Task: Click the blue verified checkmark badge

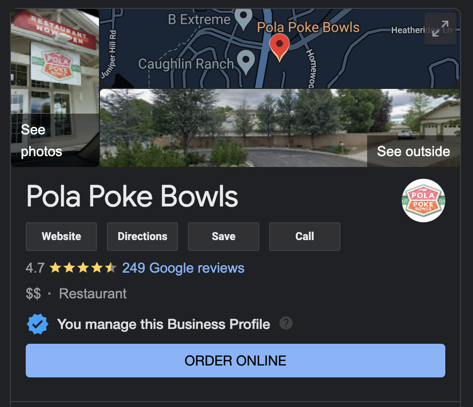Action: pos(38,324)
